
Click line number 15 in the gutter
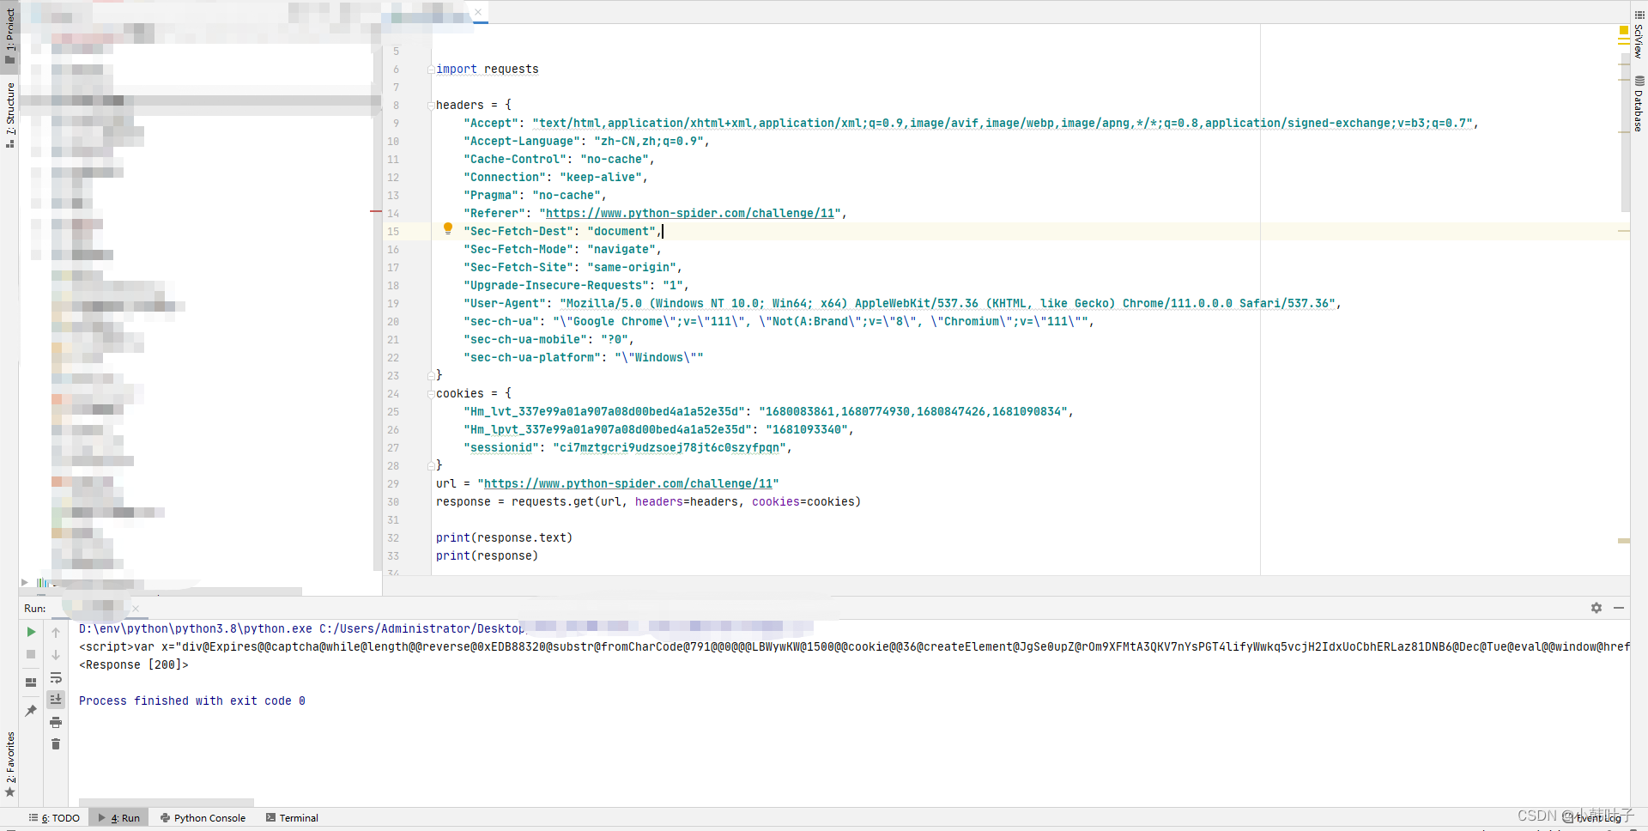coord(393,231)
